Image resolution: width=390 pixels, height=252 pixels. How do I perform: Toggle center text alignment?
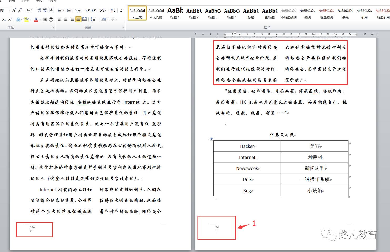(66, 19)
